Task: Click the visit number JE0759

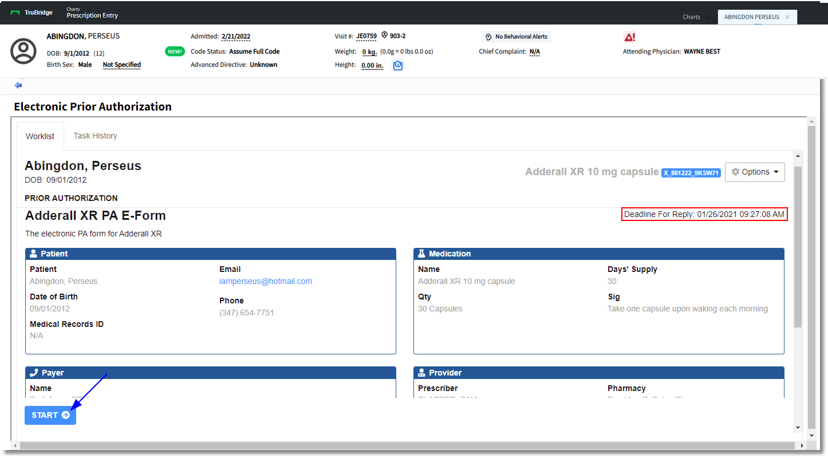Action: pos(366,36)
